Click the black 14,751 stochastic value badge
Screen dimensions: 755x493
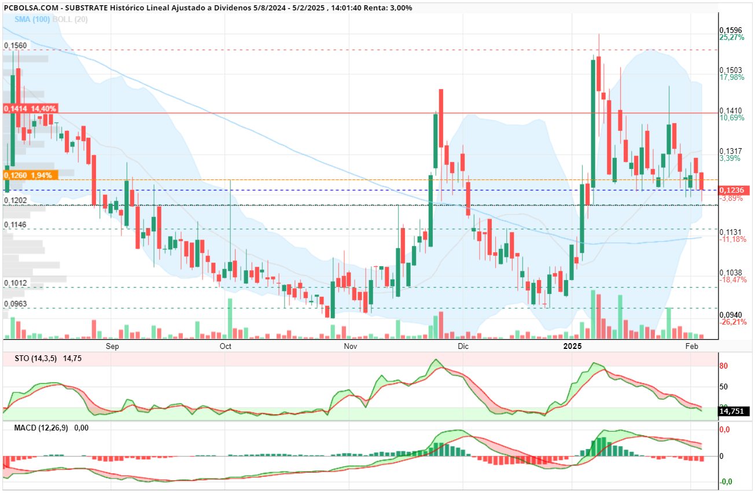(734, 411)
